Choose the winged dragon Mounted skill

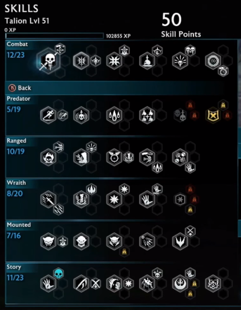coord(180,241)
